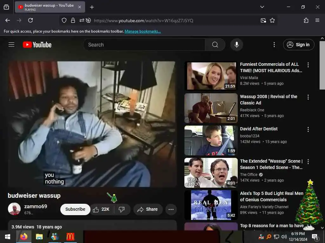This screenshot has width=325, height=243.
Task: Dislike the video with thumbs-down icon
Action: [x=122, y=209]
